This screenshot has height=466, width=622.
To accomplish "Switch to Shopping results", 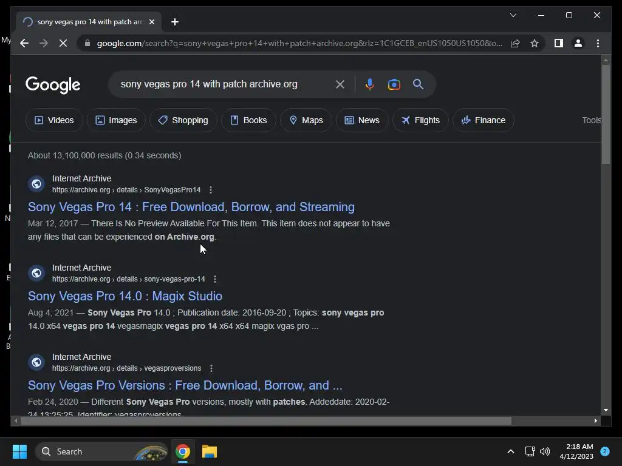I will pyautogui.click(x=183, y=120).
